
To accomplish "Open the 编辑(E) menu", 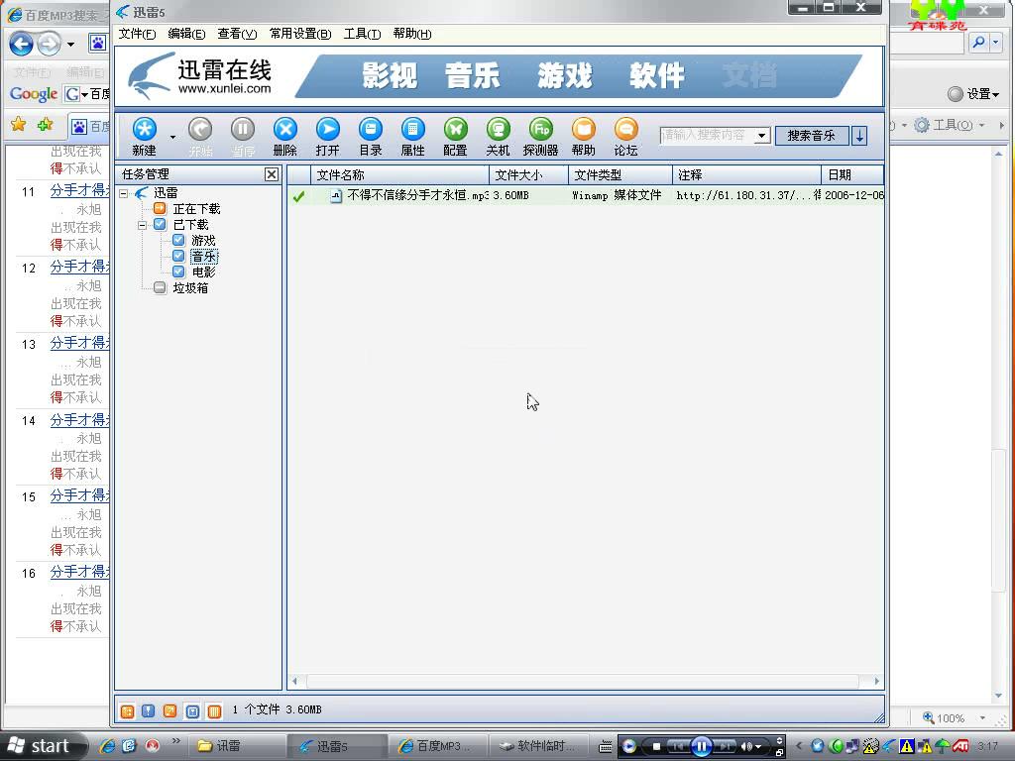I will pyautogui.click(x=186, y=34).
